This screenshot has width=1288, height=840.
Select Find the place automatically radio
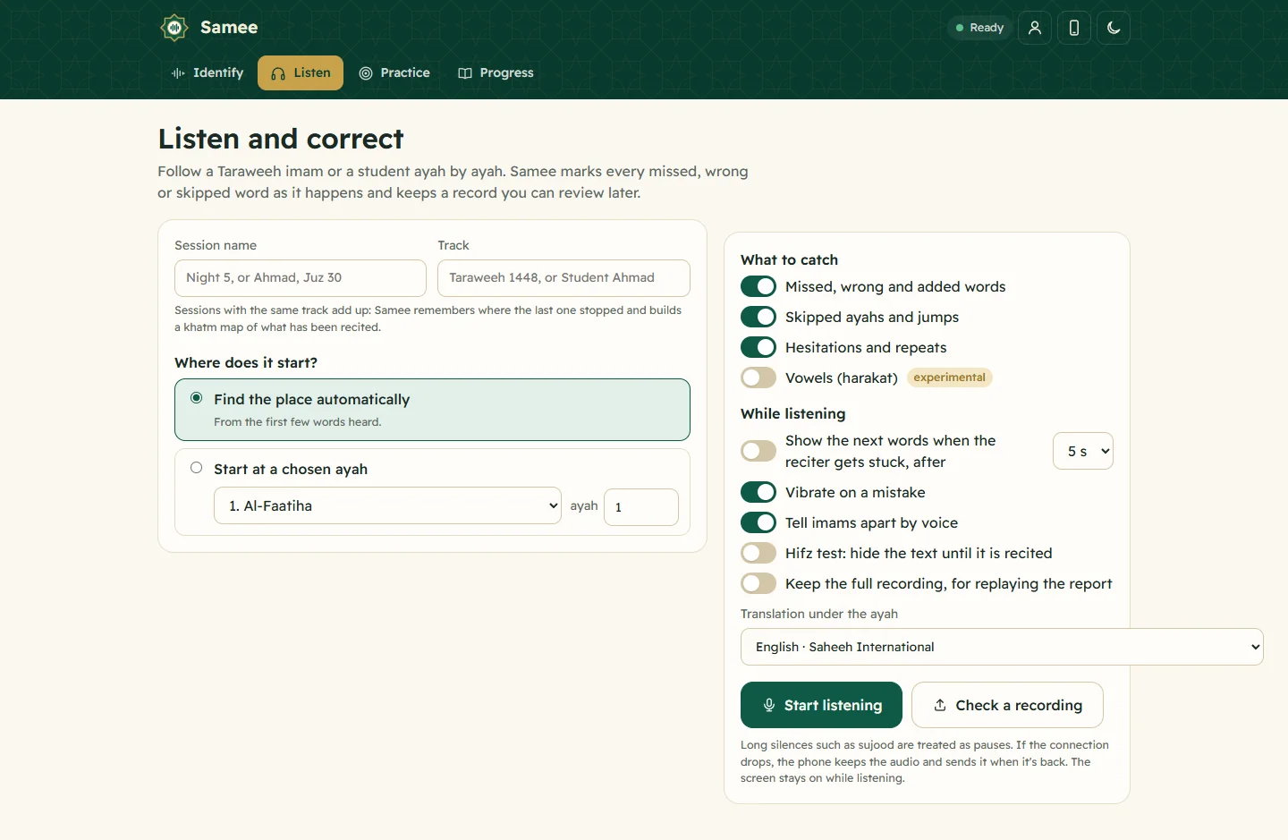pos(197,398)
